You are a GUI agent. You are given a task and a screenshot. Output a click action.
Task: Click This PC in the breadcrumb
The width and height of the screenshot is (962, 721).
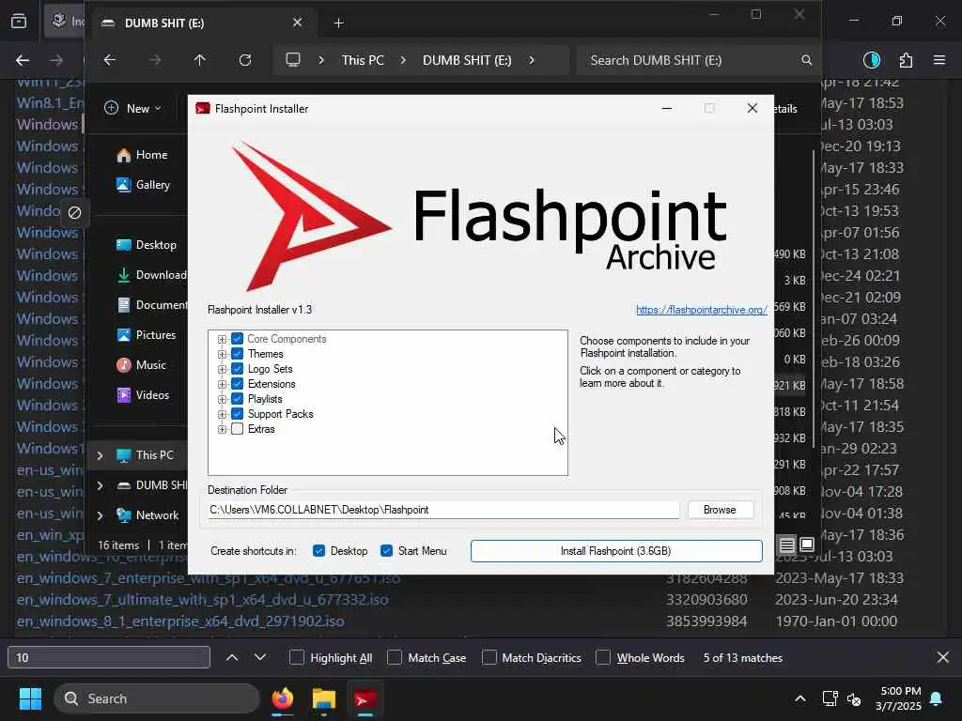click(x=363, y=60)
